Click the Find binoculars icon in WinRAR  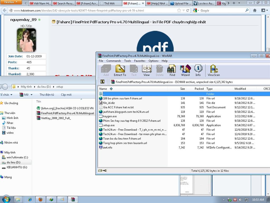click(172, 70)
